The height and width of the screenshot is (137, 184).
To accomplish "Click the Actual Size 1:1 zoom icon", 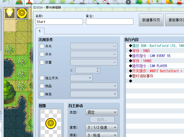I will point(116,2).
